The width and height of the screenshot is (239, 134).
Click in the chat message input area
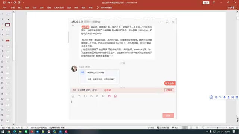pos(122,106)
